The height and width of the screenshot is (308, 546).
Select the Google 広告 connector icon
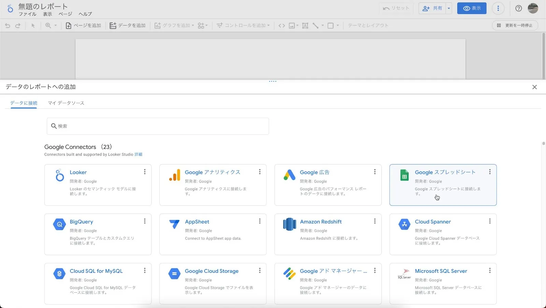point(289,175)
